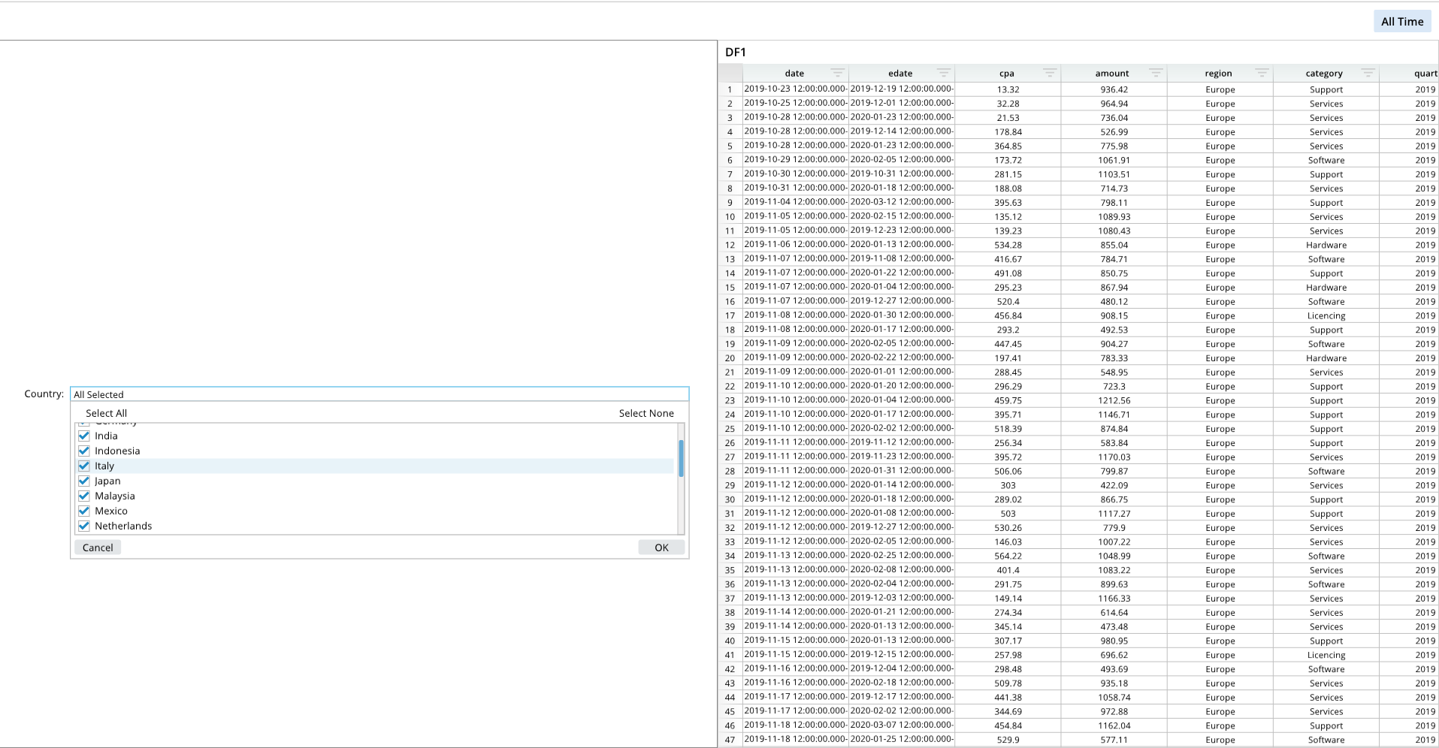The width and height of the screenshot is (1439, 748).
Task: Uncheck the Japan checkbox
Action: pos(84,481)
